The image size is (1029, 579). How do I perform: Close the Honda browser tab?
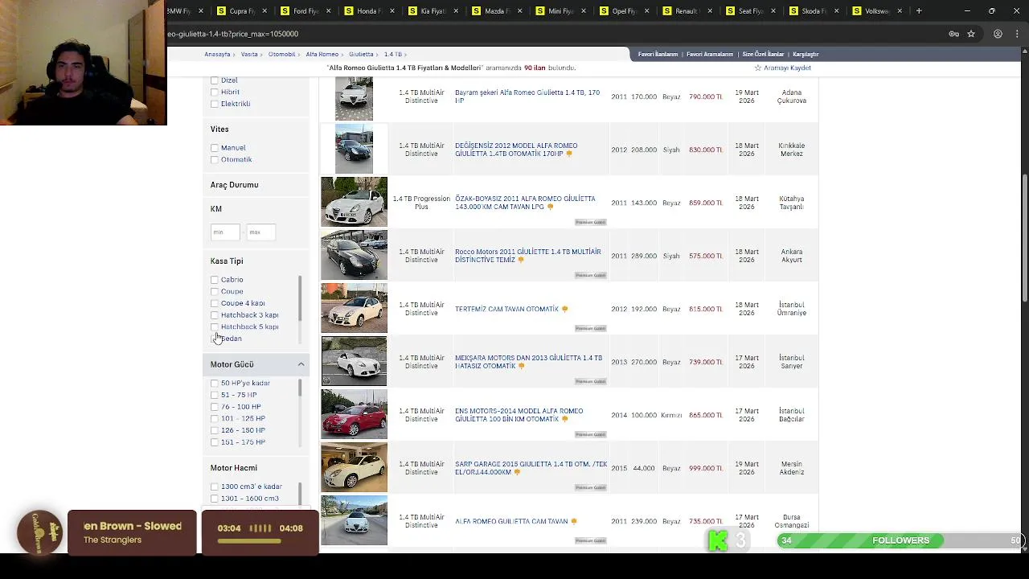coord(392,10)
